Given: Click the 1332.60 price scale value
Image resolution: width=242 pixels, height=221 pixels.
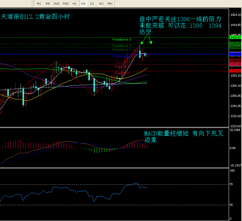Looking at the screenshot, I should click(x=236, y=116).
